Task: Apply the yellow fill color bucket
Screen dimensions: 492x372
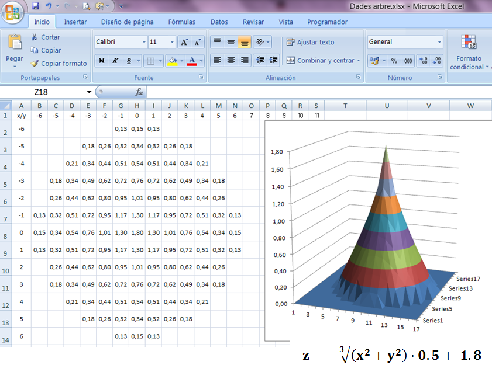Action: (x=173, y=61)
